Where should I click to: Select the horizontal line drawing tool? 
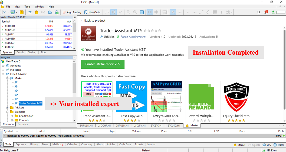[x=195, y=12]
